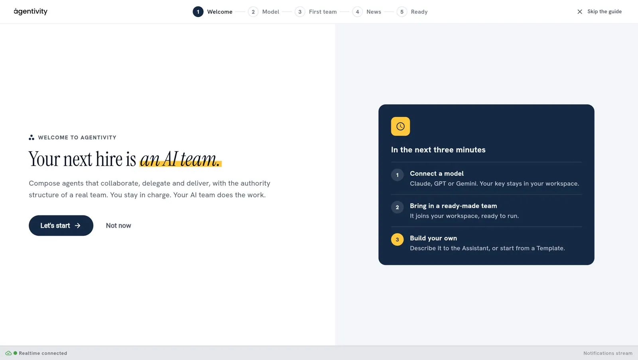Click the Describe it to the Assistant text

click(x=487, y=248)
